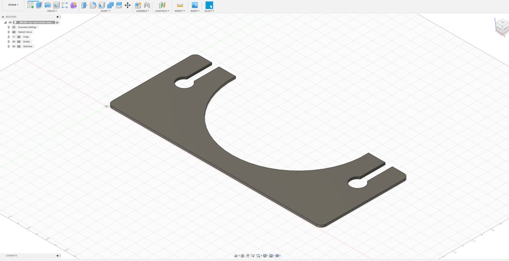Select the Revolve tool
Screen dimensions: 509x261
48,5
